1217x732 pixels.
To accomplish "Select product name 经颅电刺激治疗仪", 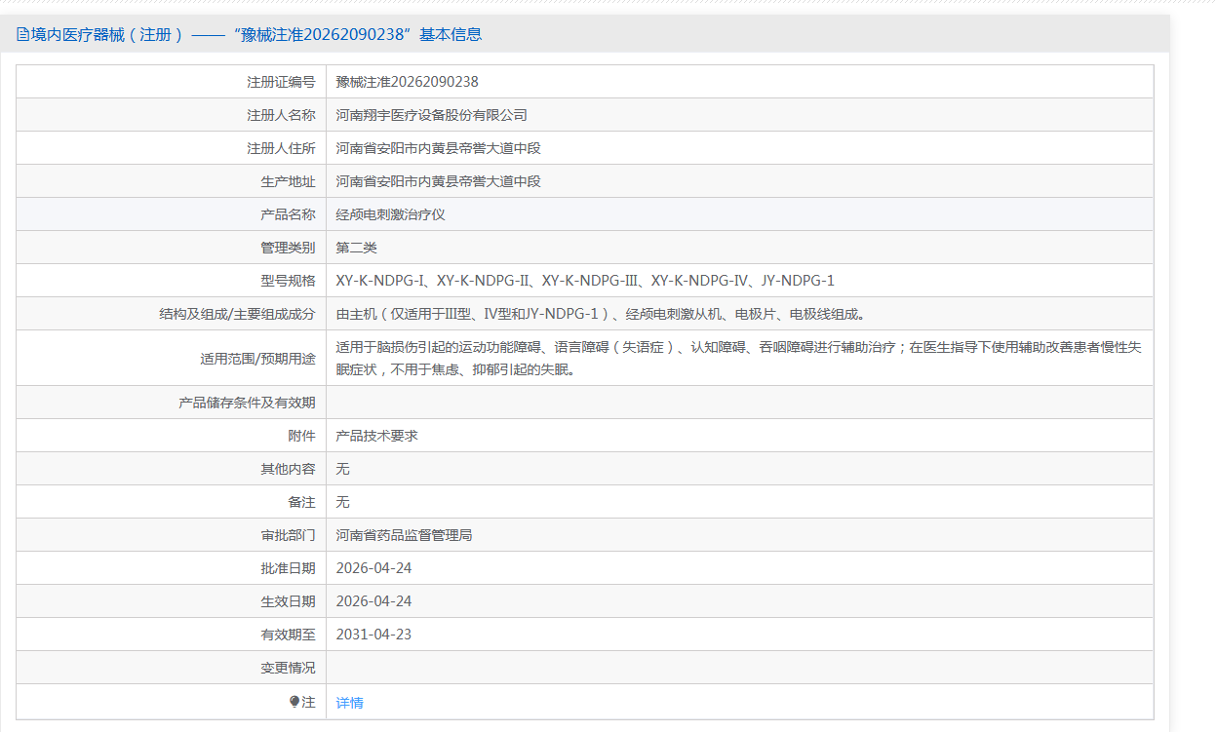I will pos(390,214).
